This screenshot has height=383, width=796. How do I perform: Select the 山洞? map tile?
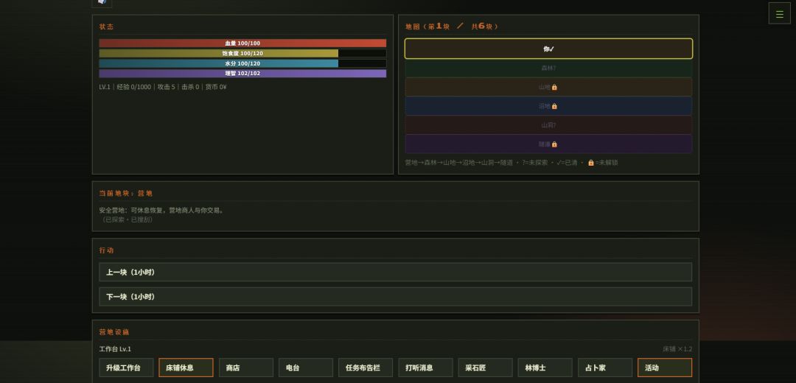(x=548, y=124)
